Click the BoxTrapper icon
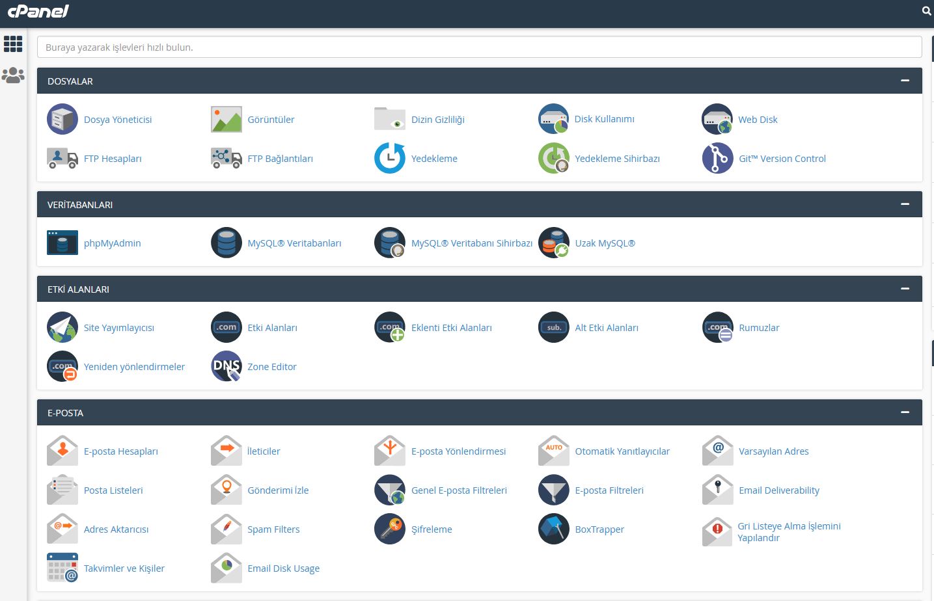The image size is (934, 601). click(554, 529)
